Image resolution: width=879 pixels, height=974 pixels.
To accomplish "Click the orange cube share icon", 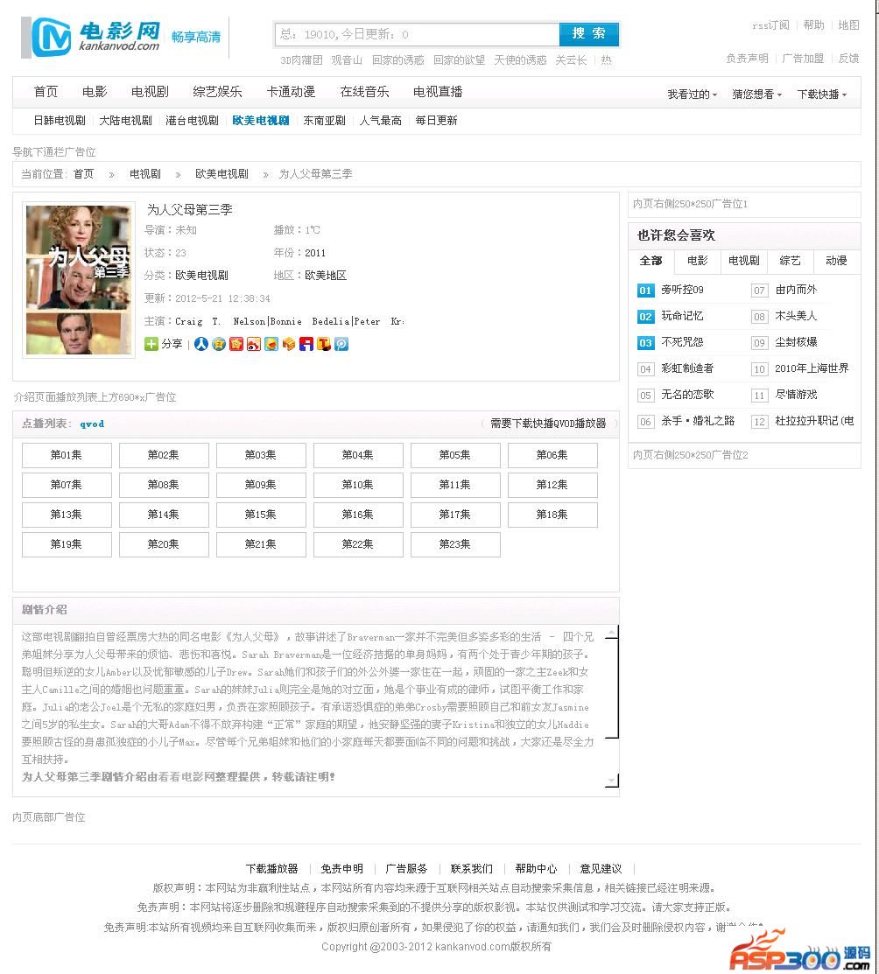I will pyautogui.click(x=288, y=344).
